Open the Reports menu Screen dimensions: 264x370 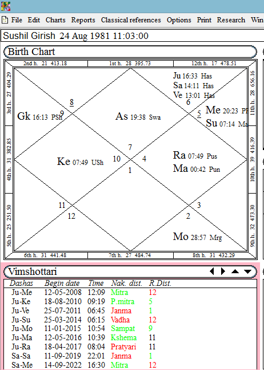(x=83, y=20)
